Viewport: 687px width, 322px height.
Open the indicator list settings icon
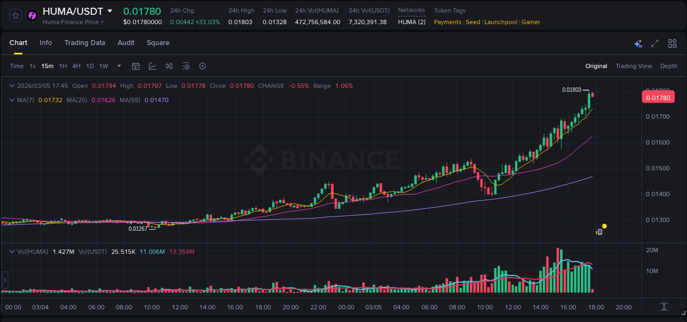point(186,66)
